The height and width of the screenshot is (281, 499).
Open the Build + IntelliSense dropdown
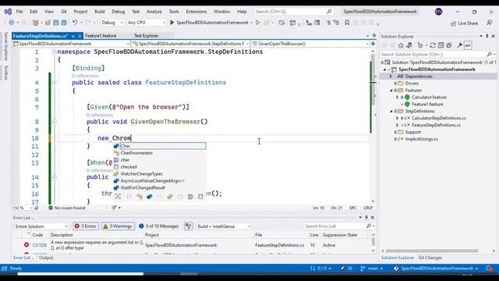click(224, 226)
